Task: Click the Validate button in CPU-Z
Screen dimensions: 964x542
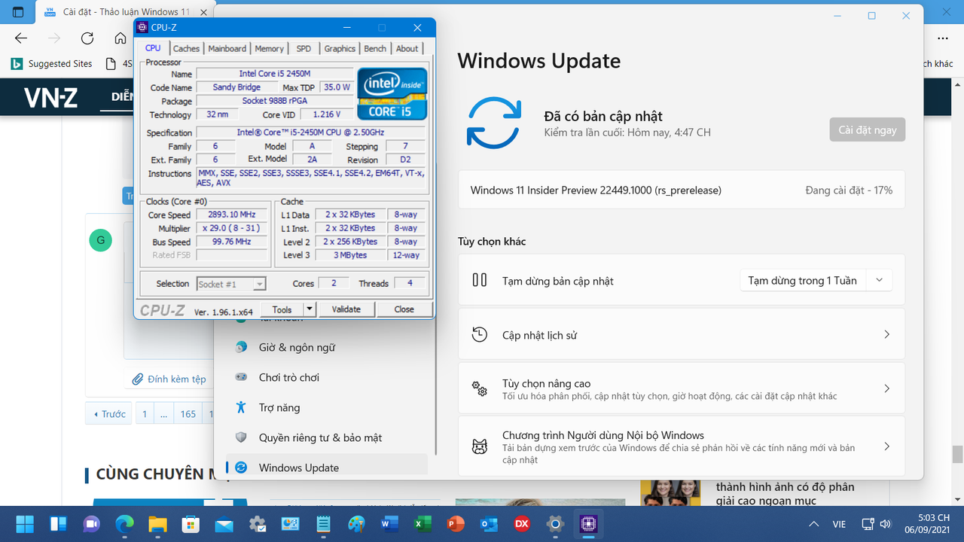Action: (x=346, y=309)
